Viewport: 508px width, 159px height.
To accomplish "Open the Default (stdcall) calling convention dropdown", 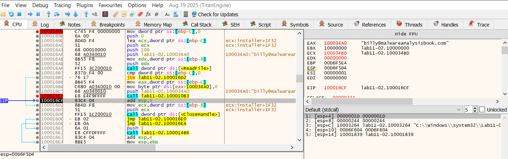I will tap(383, 110).
